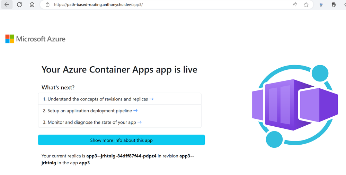
Task: View site info via the padlock icon
Action: (47, 4)
